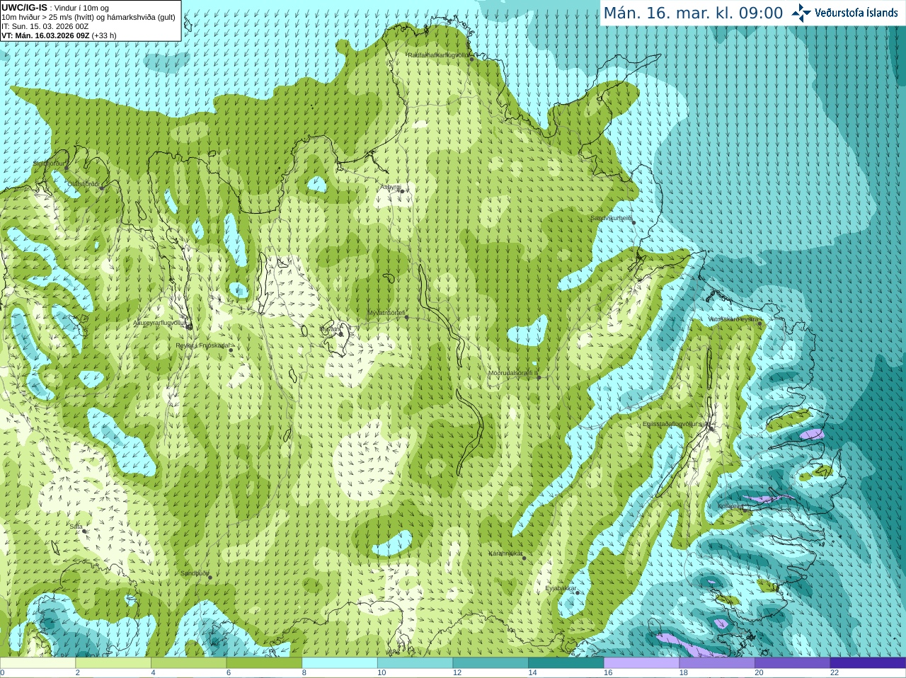Select the above-22 m/s dark indigo swatch
The height and width of the screenshot is (678, 906).
point(868,663)
